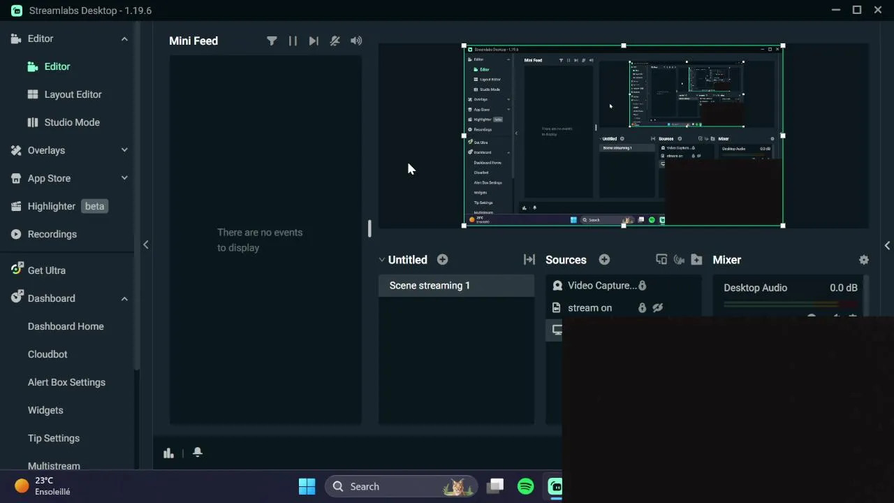Switch to Studio Mode

click(x=72, y=122)
